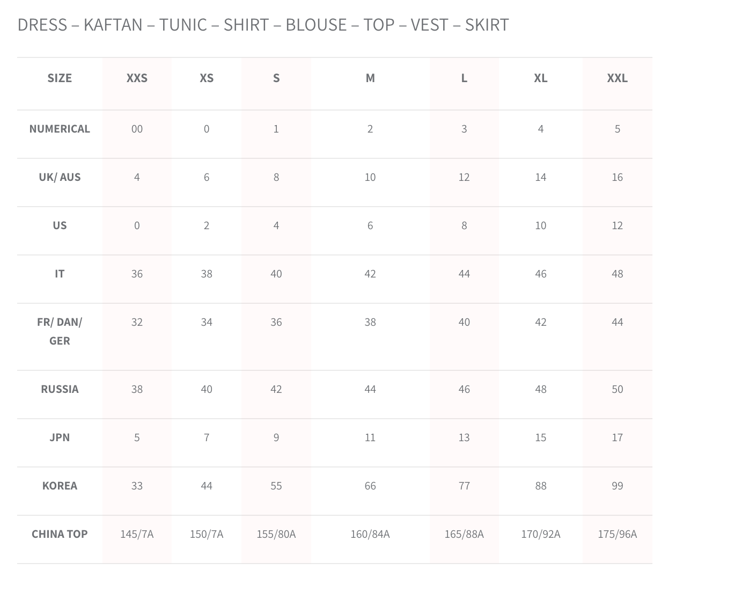Select the XXL size header
Viewport: 749px width, 599px height.
[x=617, y=78]
